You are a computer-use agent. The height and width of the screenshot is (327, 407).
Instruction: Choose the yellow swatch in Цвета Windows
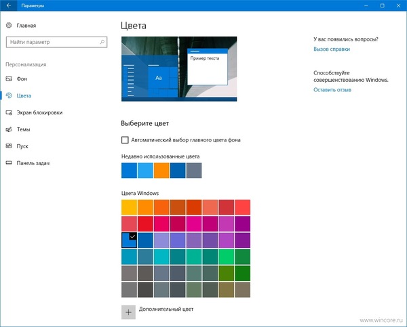129,206
